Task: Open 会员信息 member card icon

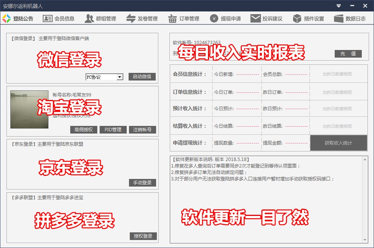Action: click(x=48, y=18)
